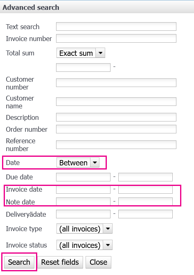Select the Reference number input
This screenshot has width=194, height=275.
(x=116, y=145)
